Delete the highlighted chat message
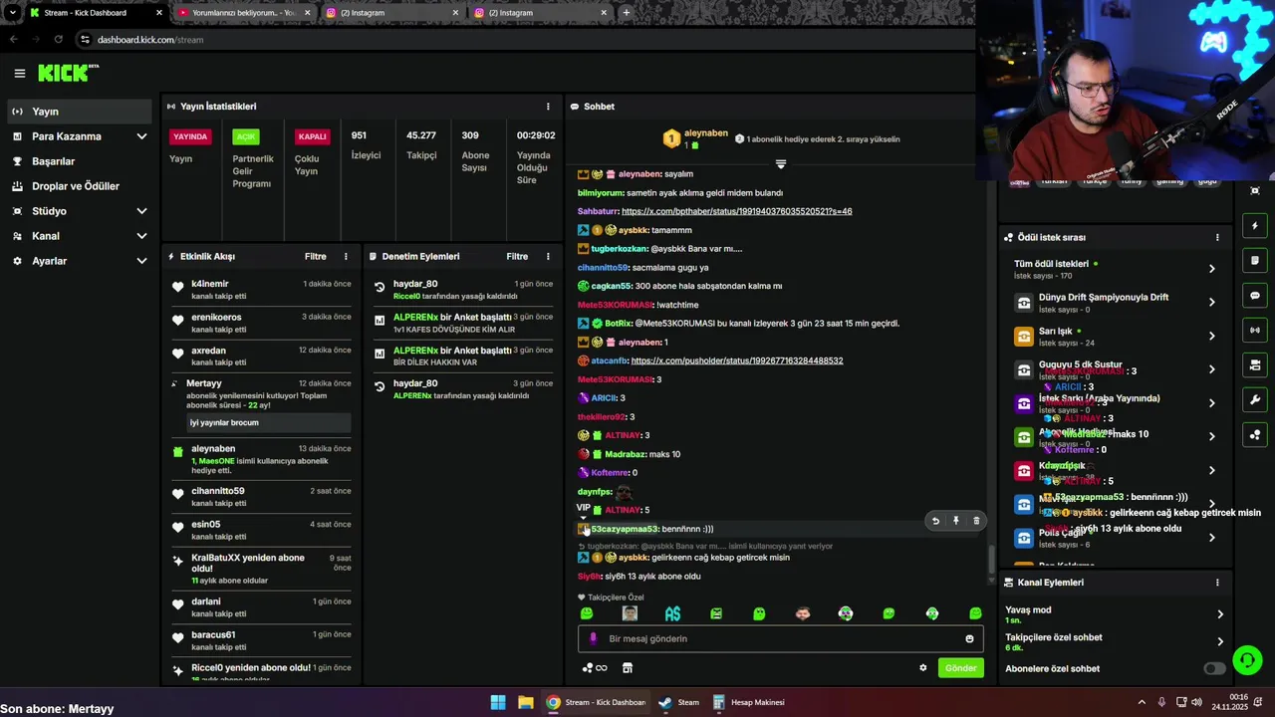The height and width of the screenshot is (717, 1275). [x=976, y=521]
